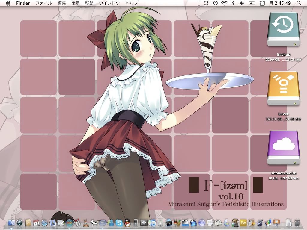Open the Bluetooth status menu
The width and height of the screenshot is (307, 230).
point(233,3)
